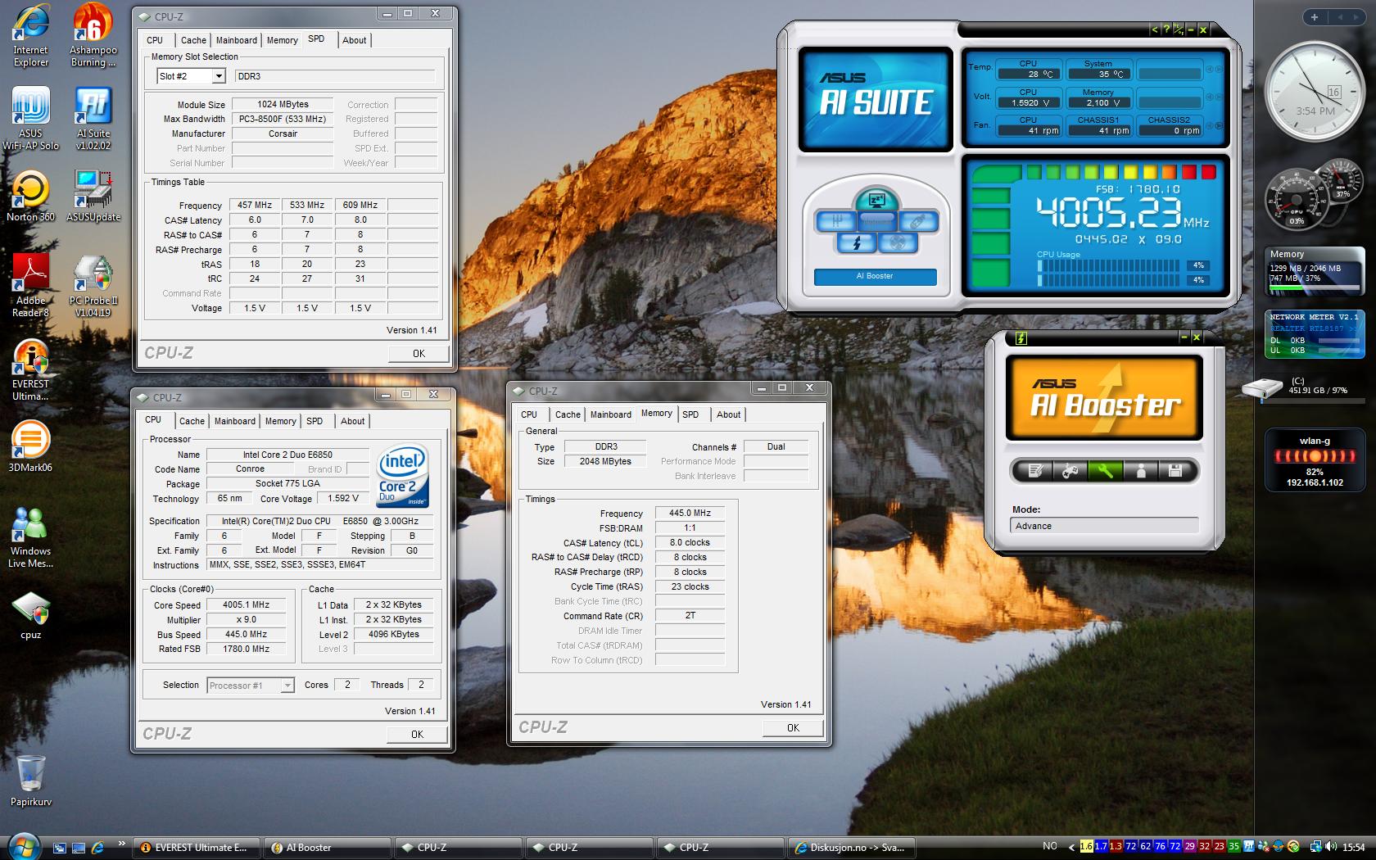Open EVEREST Ultimate desktop icon
The height and width of the screenshot is (860, 1376).
click(30, 369)
